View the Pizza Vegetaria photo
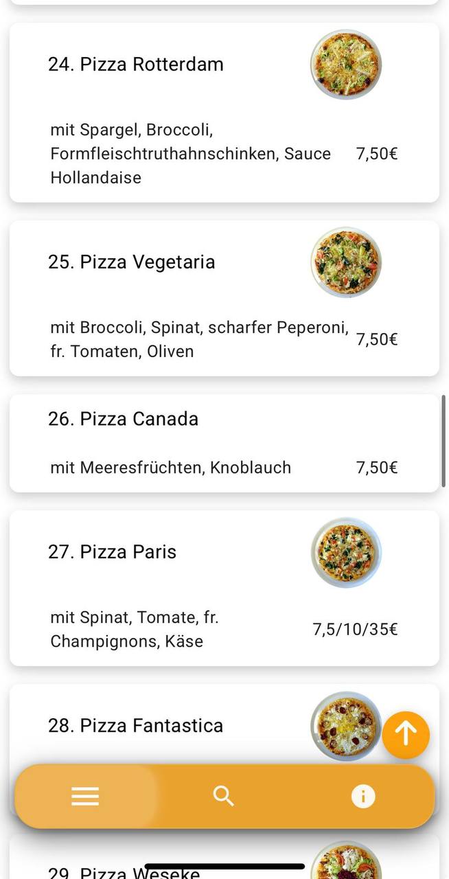Image resolution: width=449 pixels, height=879 pixels. point(346,262)
